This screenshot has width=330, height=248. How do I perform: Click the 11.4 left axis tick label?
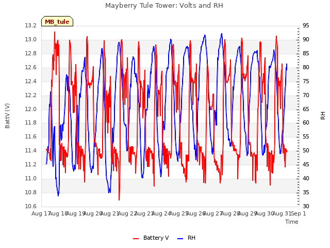point(31,150)
